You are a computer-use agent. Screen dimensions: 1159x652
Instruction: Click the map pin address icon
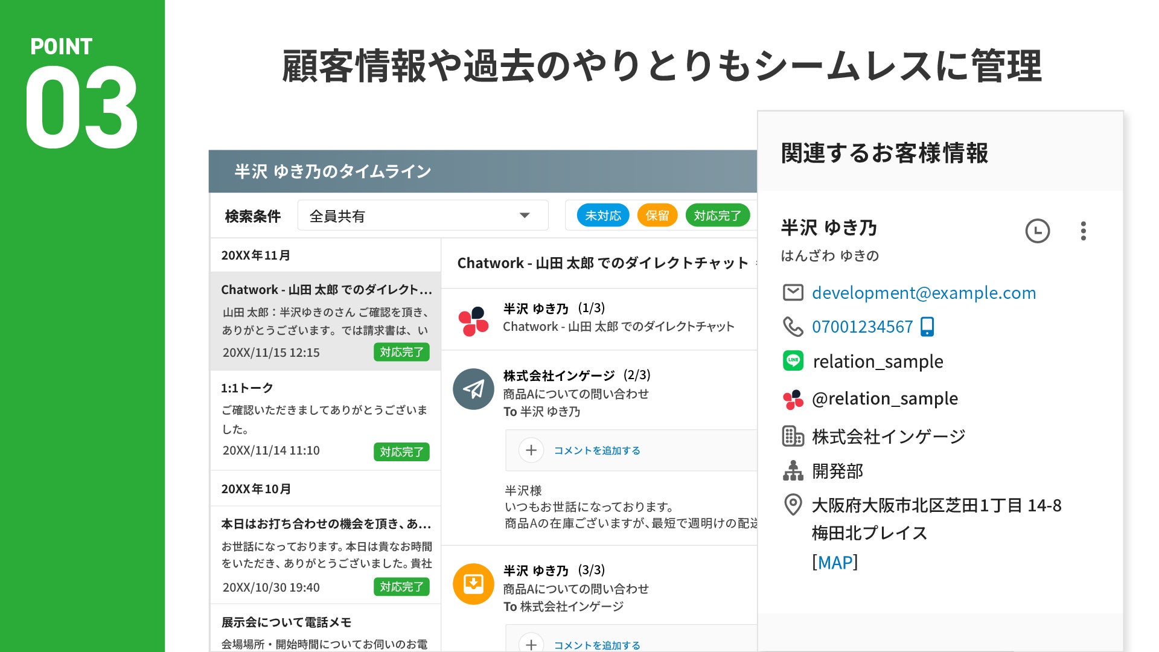[x=793, y=505]
